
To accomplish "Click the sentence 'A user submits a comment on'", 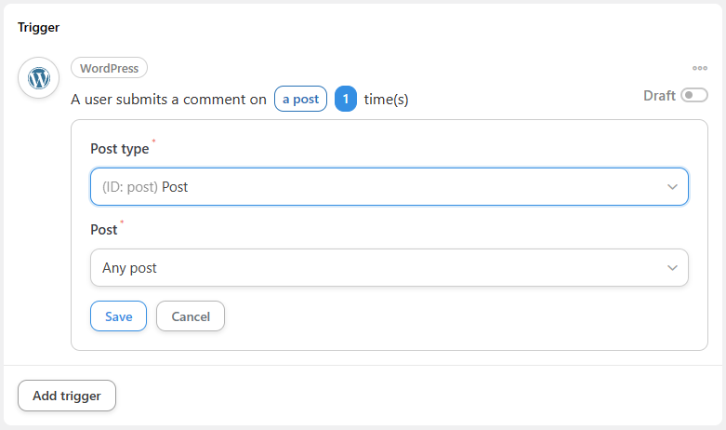I will click(x=168, y=100).
